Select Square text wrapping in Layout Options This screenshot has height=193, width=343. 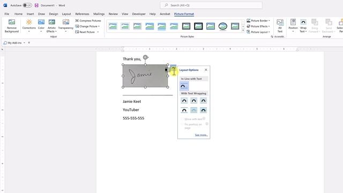tap(184, 101)
